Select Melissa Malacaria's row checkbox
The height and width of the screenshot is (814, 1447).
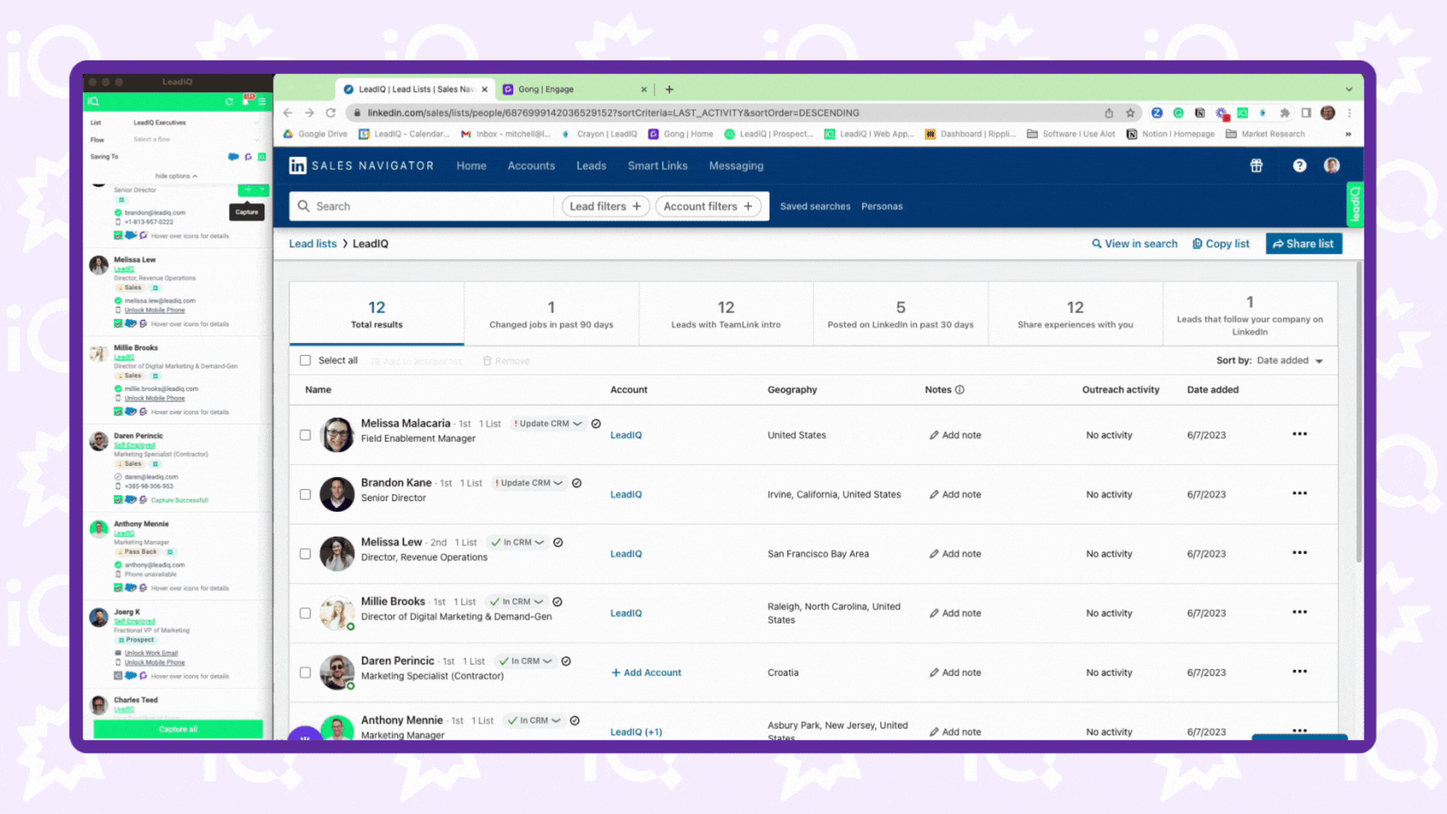click(x=305, y=435)
